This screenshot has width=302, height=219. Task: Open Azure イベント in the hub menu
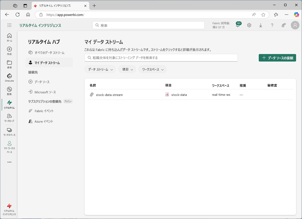(44, 121)
